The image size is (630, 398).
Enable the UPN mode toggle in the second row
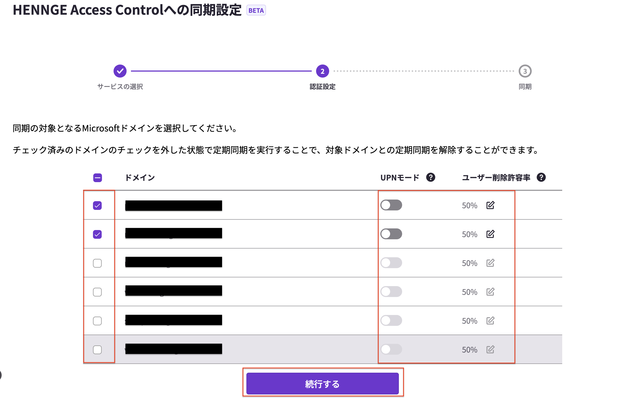pyautogui.click(x=391, y=234)
